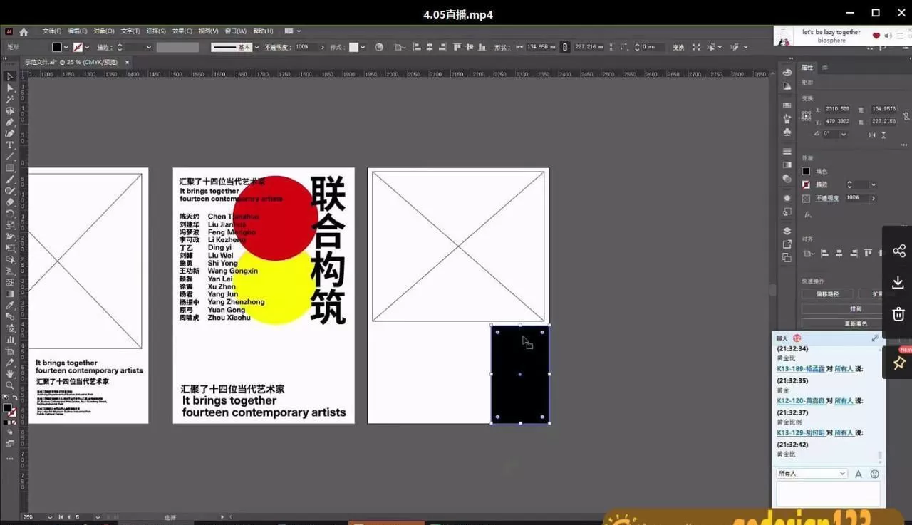The width and height of the screenshot is (912, 525).
Task: Toggle constrain proportions link in Transform section
Action: click(906, 117)
